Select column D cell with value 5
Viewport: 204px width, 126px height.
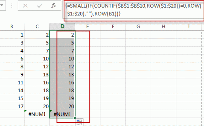(62, 43)
